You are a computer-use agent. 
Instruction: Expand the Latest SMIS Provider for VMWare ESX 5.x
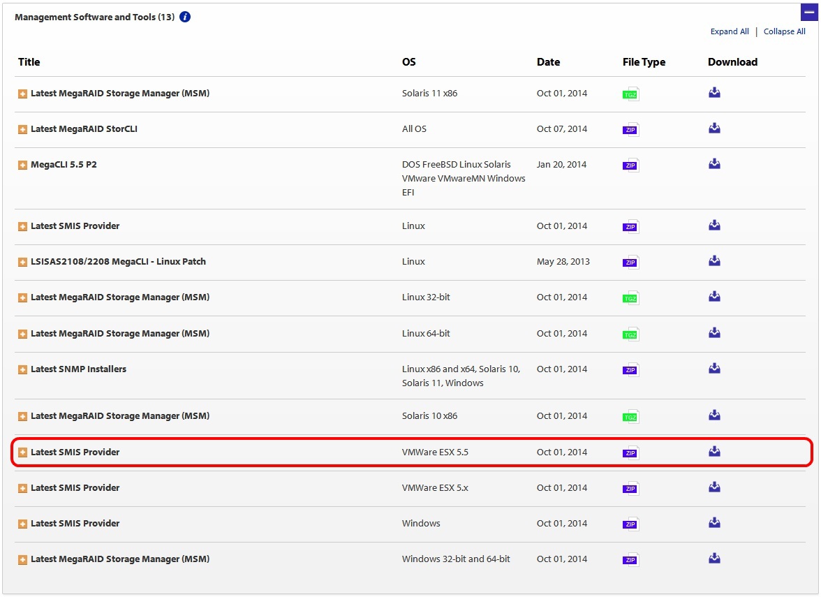[x=22, y=487]
